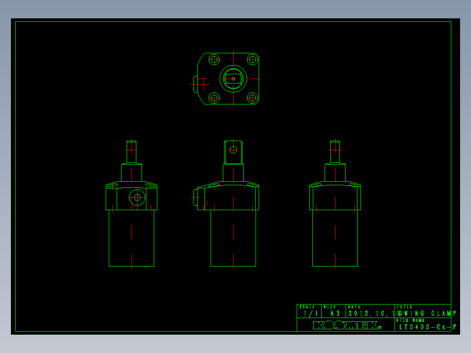Click the 'SCALE' label in title block

pos(307,307)
